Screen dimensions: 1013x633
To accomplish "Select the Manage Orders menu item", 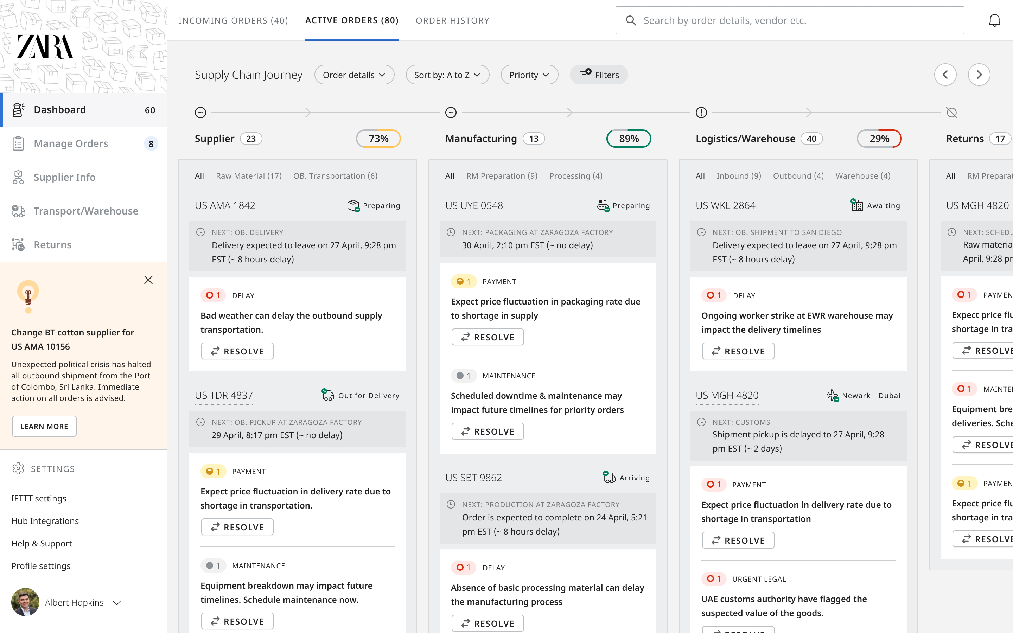I will (84, 143).
